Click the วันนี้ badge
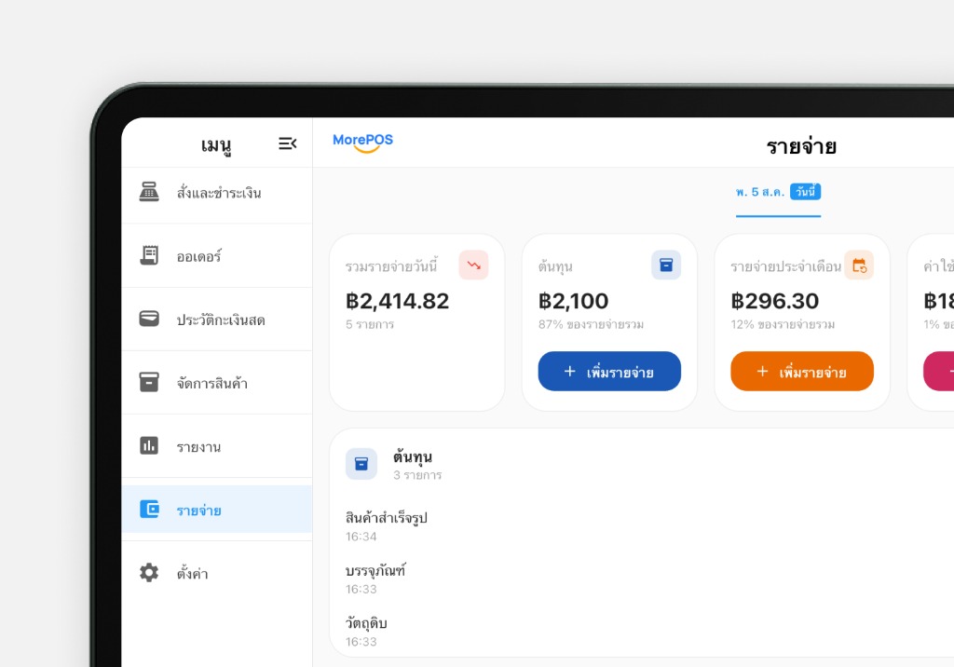The height and width of the screenshot is (667, 954). coord(806,192)
